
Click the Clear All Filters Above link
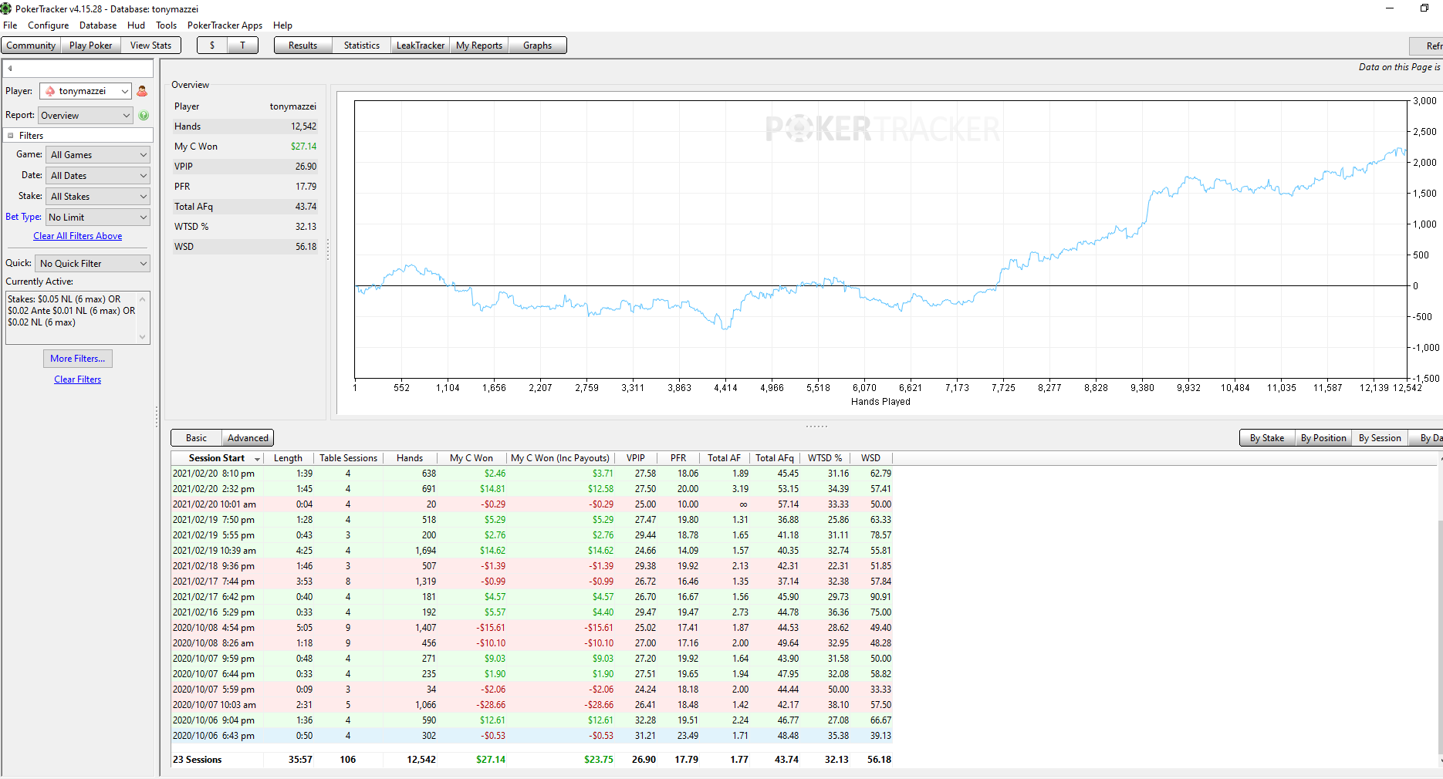[x=77, y=236]
